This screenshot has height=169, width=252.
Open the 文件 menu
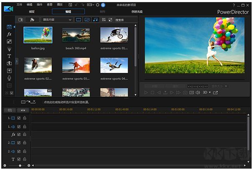(x=20, y=5)
